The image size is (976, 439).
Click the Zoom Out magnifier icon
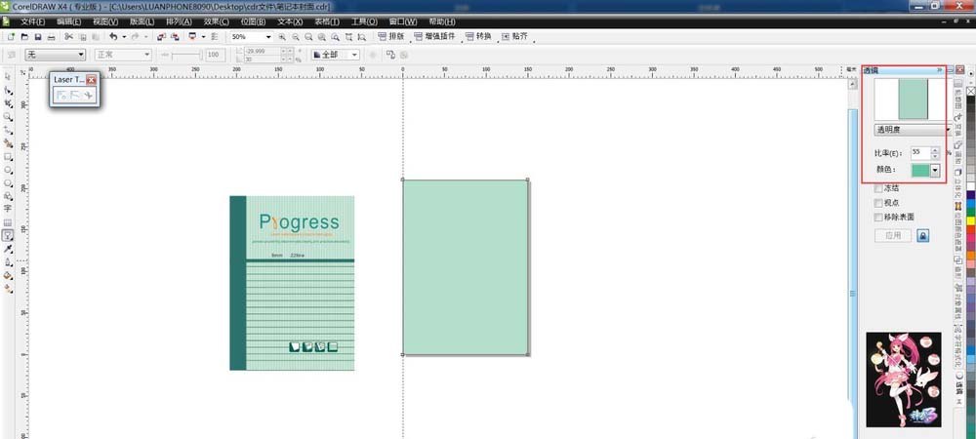[296, 37]
